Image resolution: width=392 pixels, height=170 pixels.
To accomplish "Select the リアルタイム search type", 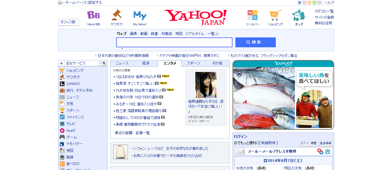I will [195, 34].
